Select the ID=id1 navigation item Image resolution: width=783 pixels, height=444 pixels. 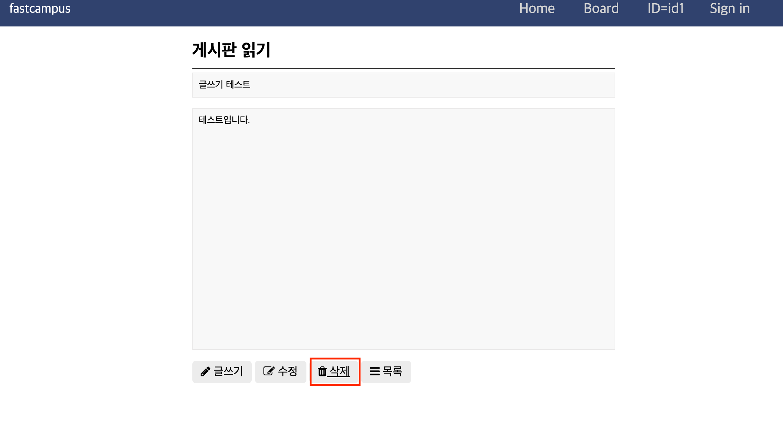[x=665, y=9]
